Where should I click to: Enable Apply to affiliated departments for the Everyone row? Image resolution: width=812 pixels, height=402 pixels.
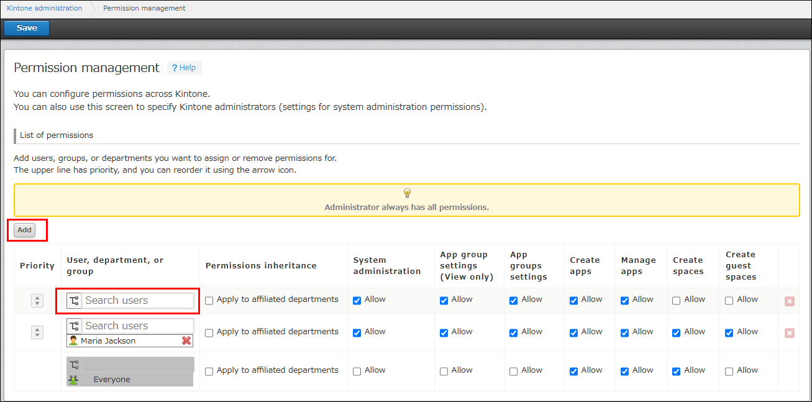[x=209, y=370]
